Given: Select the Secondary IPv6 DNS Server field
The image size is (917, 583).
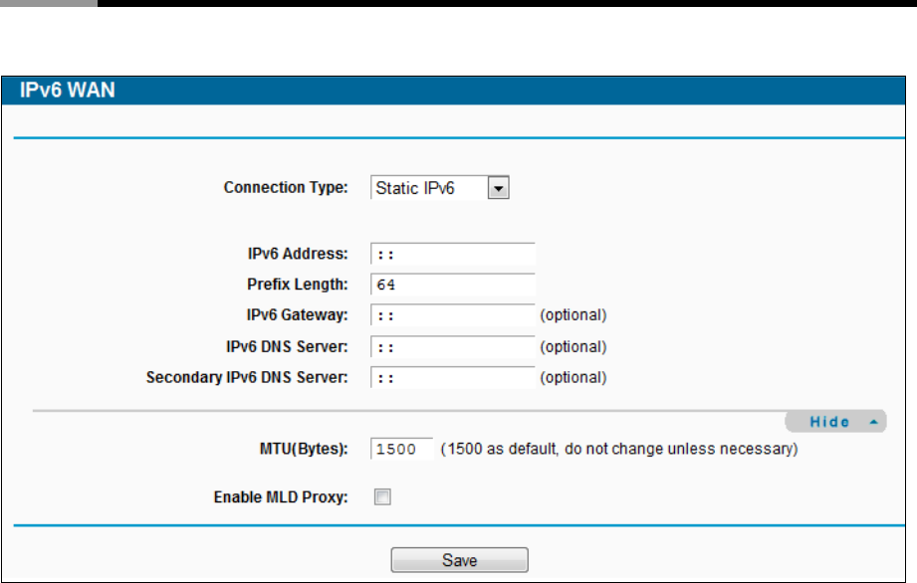Looking at the screenshot, I should pos(453,378).
